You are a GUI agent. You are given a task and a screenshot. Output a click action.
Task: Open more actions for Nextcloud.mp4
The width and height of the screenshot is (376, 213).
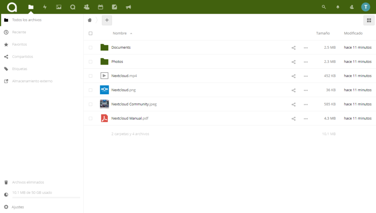pyautogui.click(x=306, y=76)
